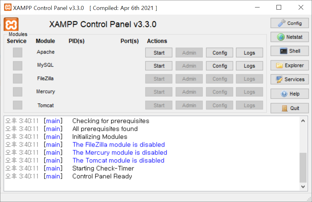Select the Apache module name
Screen dimensions: 312x202
coord(46,52)
